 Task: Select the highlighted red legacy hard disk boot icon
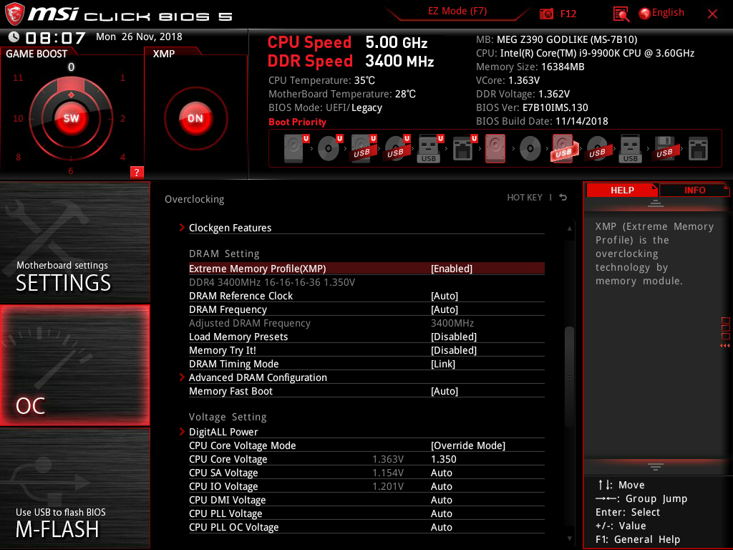point(495,149)
